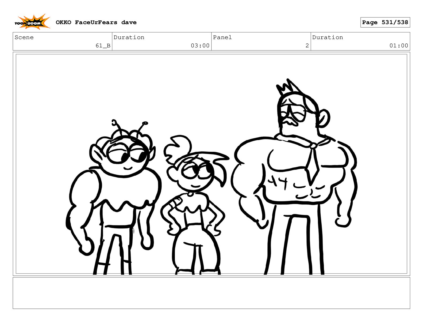
Task: Select the title 'OKKO FaceUrFears dave'
Action: [96, 22]
